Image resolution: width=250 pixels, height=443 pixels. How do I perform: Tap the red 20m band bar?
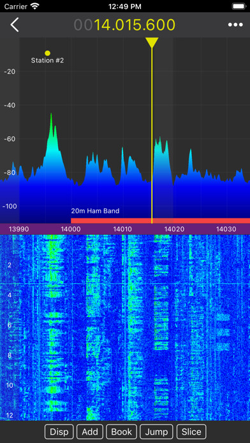[x=160, y=221]
